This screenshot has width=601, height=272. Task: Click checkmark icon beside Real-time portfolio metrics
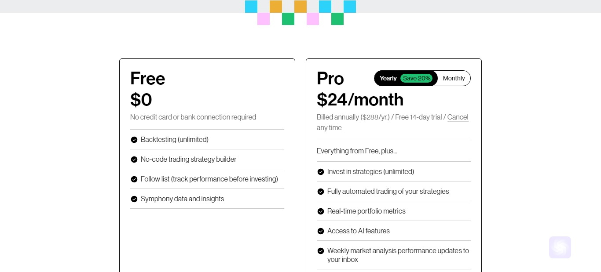click(x=321, y=211)
